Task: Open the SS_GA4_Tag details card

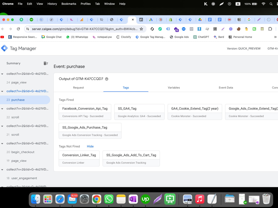Action: 139,108
